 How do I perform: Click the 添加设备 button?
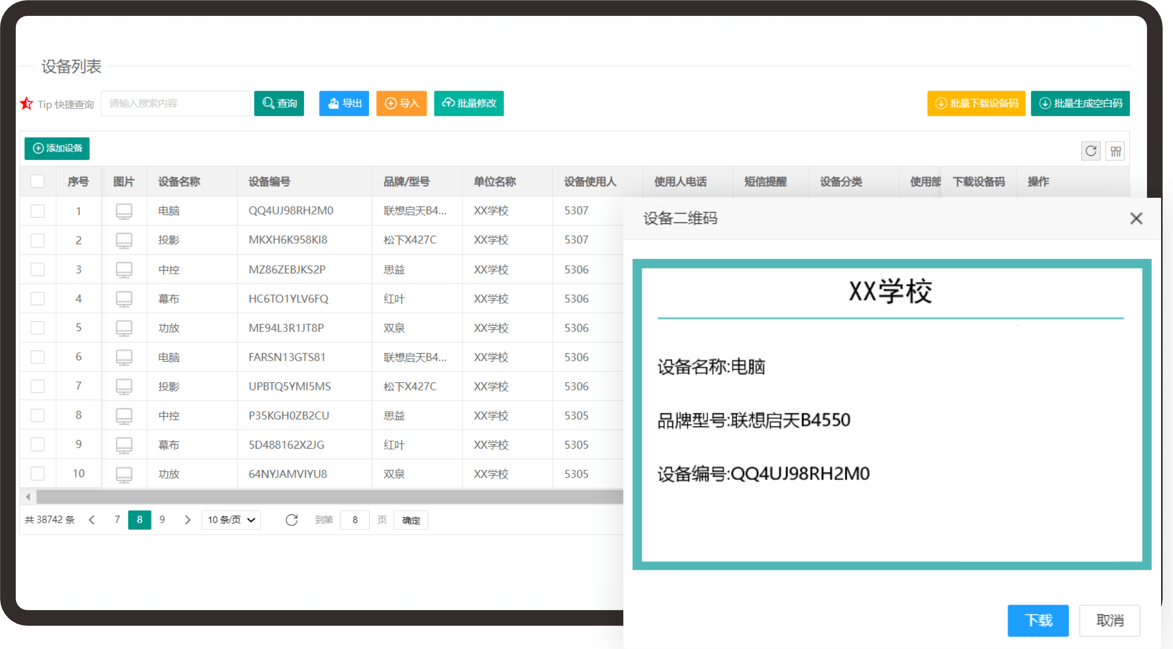(57, 148)
